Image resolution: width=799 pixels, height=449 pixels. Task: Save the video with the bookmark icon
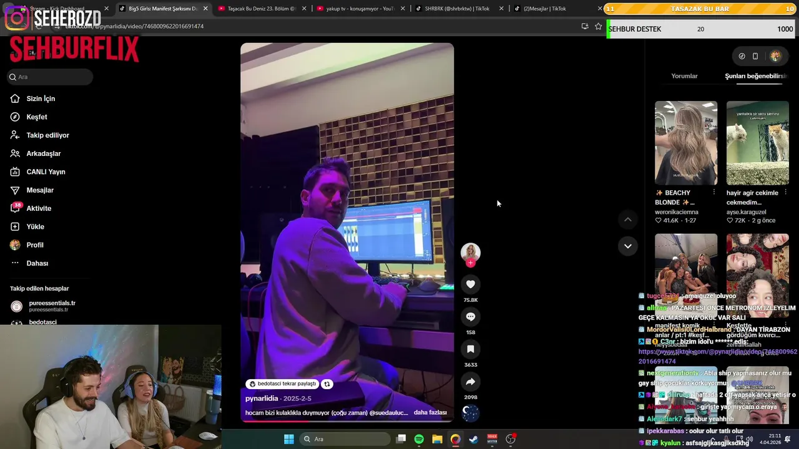tap(471, 349)
